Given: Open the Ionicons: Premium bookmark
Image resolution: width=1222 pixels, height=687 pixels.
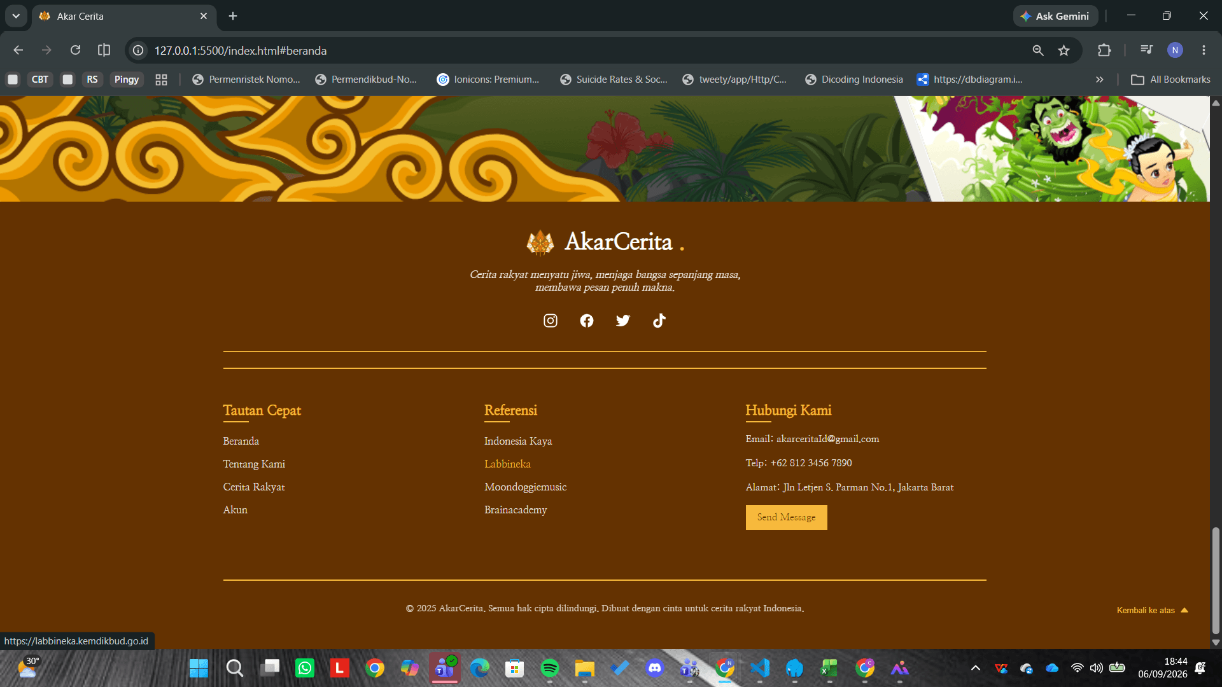Looking at the screenshot, I should [488, 80].
